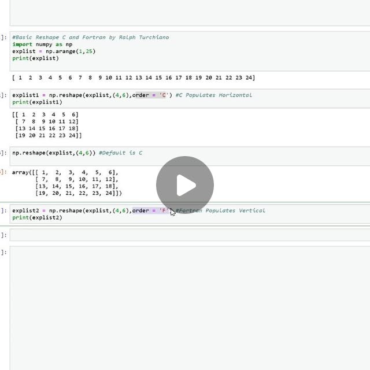Click the '#Fortran Populates Vertical' comment

coord(220,210)
